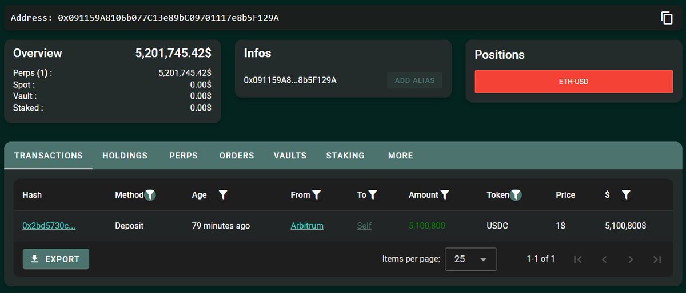This screenshot has width=686, height=293.
Task: Click the Perps (1) overview label
Action: 32,73
